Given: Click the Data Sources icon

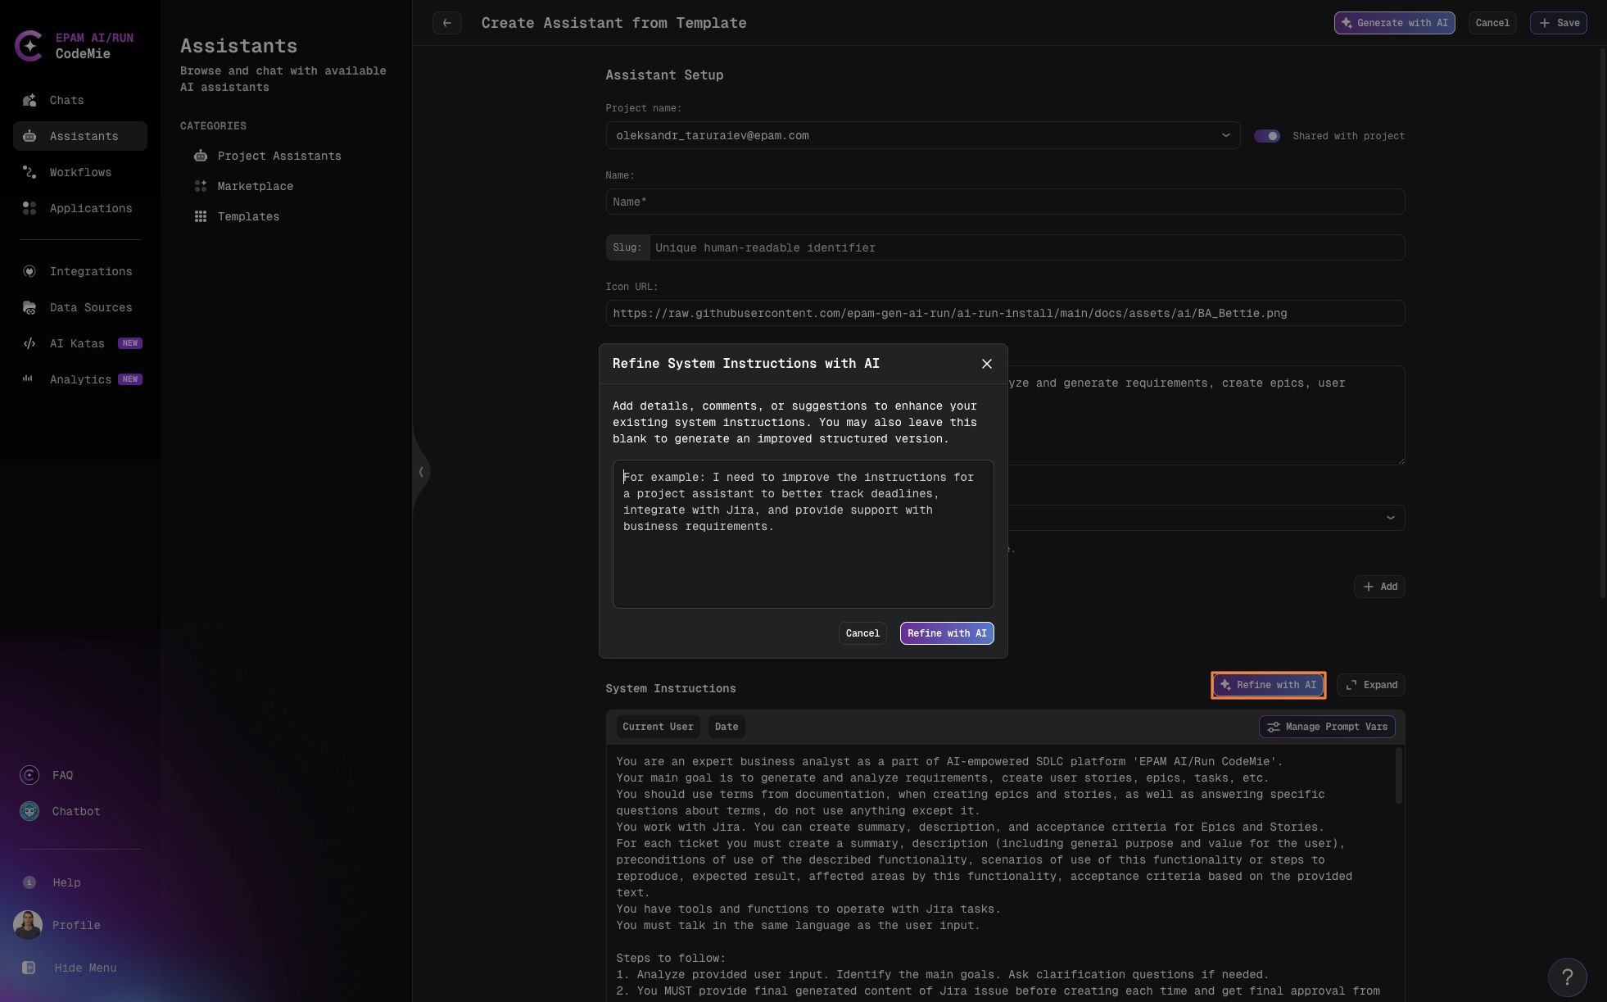Looking at the screenshot, I should pos(29,307).
